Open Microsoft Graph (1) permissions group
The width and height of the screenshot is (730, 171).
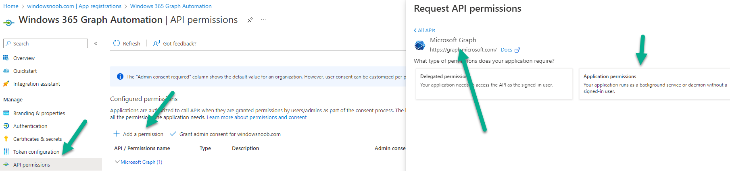(142, 162)
